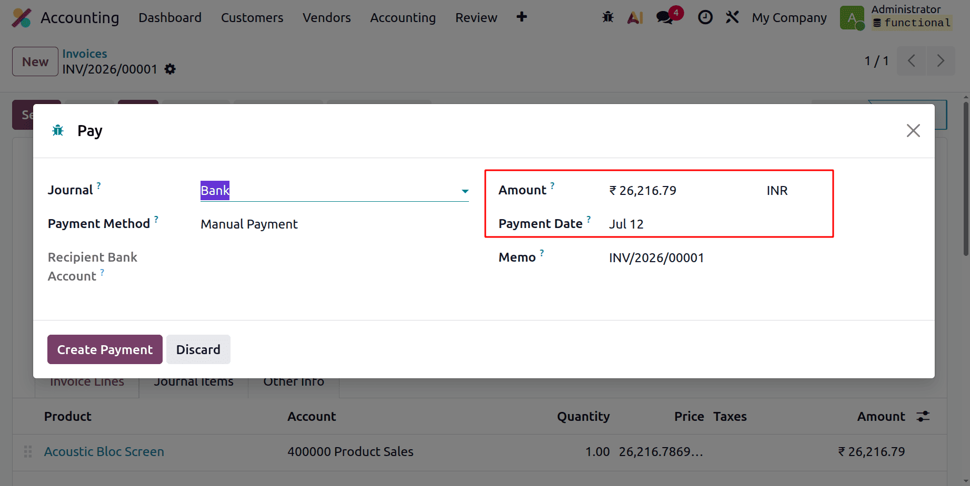Grab the Acoustic Bloc Screen row handle
The image size is (970, 486).
click(x=28, y=452)
